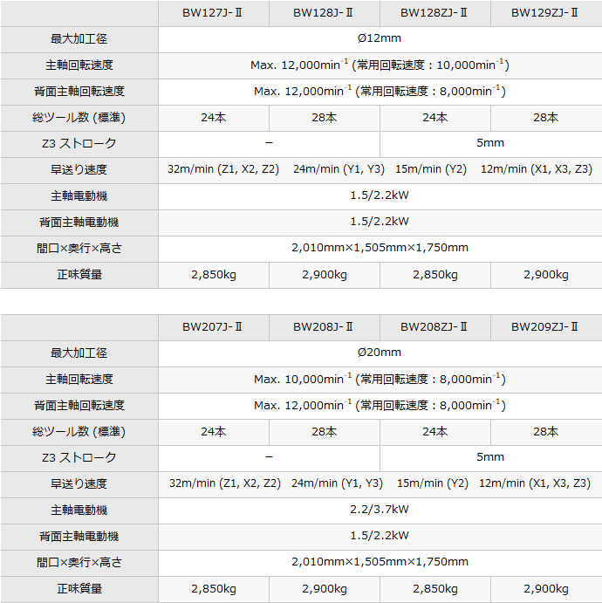Click 背面主軸回転速度 value in the BW127J table
The image size is (602, 603).
click(380, 91)
